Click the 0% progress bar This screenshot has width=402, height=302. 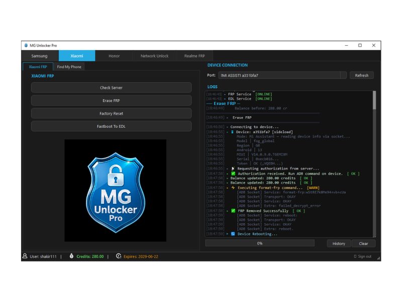(260, 243)
